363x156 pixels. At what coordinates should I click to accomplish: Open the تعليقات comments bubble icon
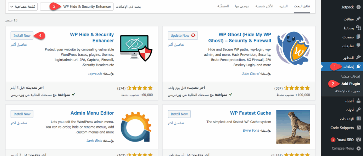tap(358, 46)
